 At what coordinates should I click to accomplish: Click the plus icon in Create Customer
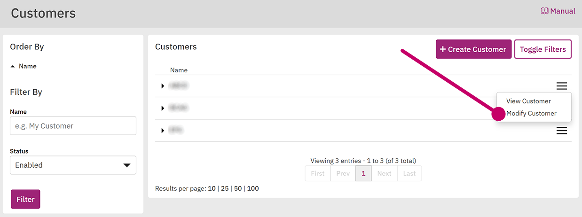click(x=443, y=49)
